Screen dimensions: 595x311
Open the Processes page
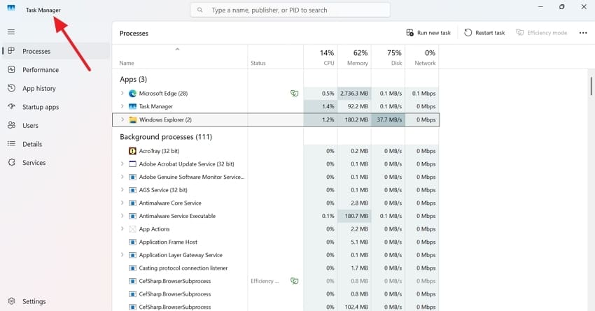(x=56, y=51)
